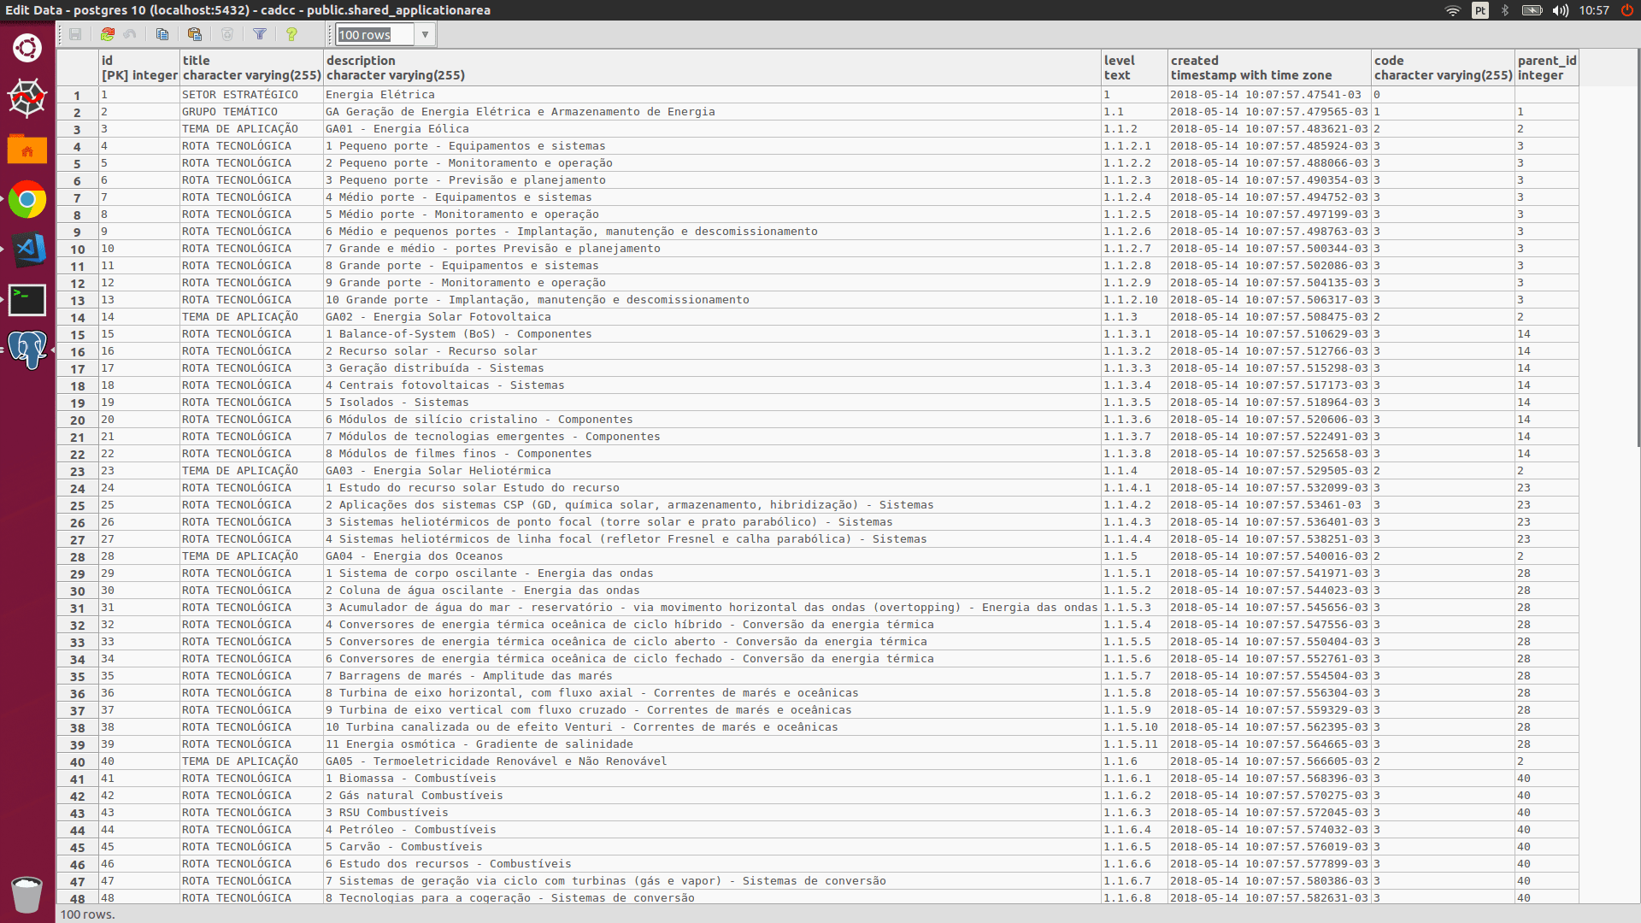This screenshot has width=1641, height=923.
Task: Select the title column header
Action: pyautogui.click(x=250, y=68)
